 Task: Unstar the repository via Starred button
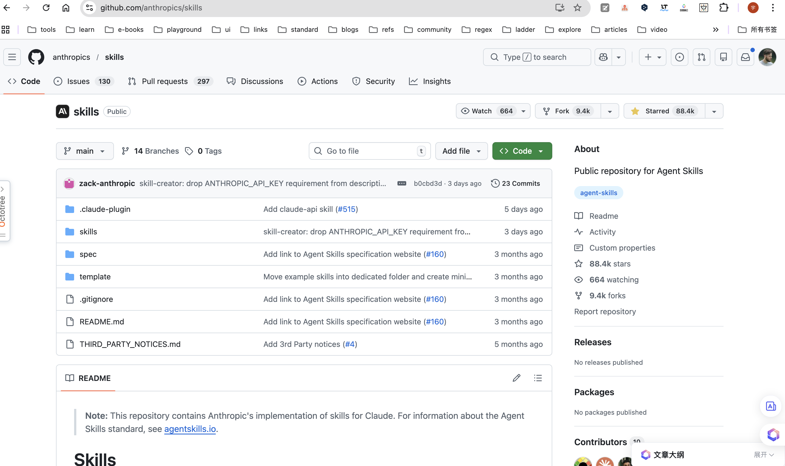664,111
